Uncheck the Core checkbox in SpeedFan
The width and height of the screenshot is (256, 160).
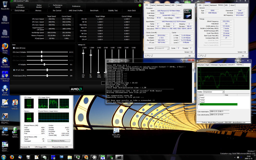[199, 104]
